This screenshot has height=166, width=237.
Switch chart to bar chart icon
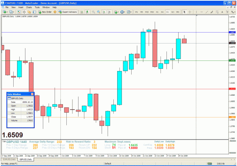pos(82,12)
